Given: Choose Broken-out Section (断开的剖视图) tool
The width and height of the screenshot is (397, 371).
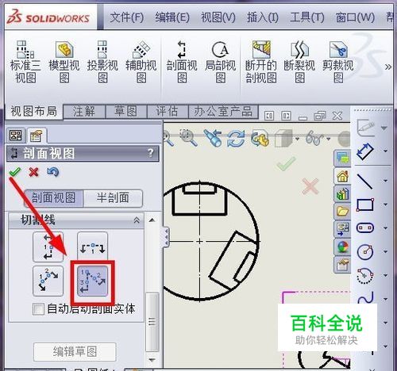Looking at the screenshot, I should (261, 62).
